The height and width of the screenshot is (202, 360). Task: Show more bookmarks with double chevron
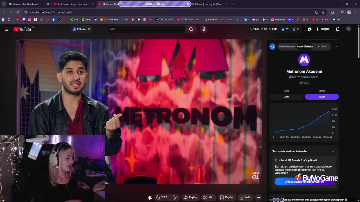(353, 20)
